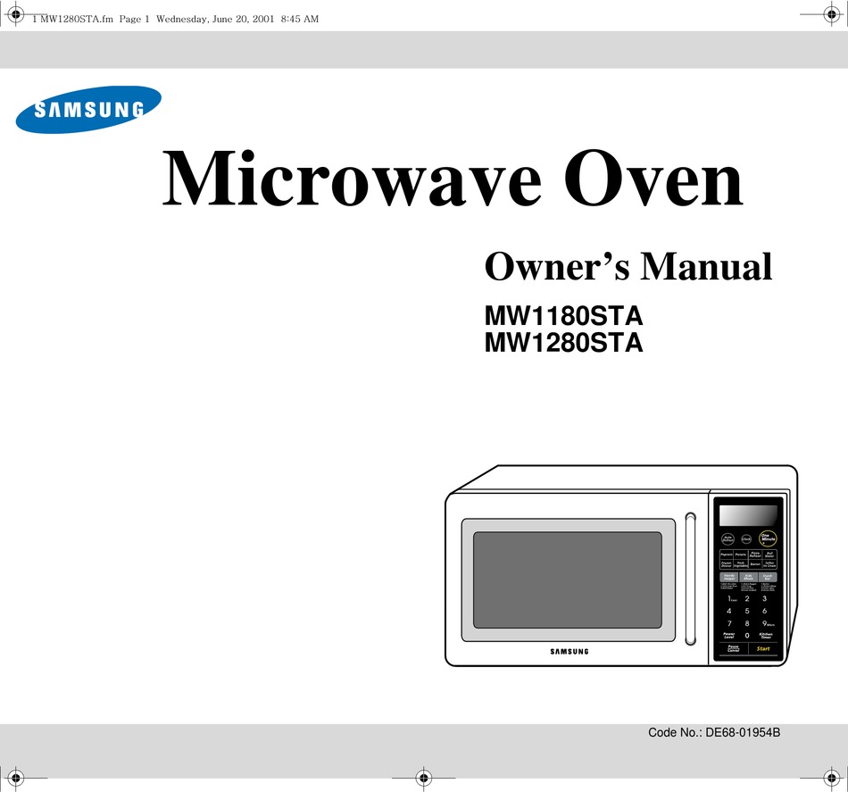Image resolution: width=848 pixels, height=792 pixels.
Task: Click the Potato key on the control panel
Action: [x=740, y=554]
